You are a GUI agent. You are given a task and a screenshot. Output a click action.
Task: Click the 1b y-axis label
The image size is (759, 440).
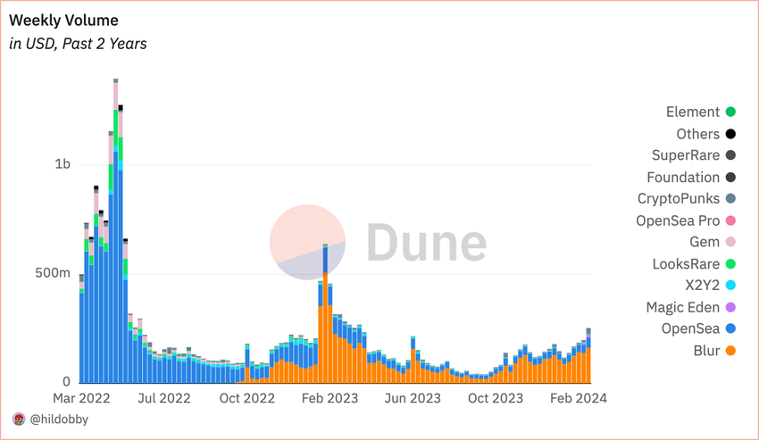[63, 164]
